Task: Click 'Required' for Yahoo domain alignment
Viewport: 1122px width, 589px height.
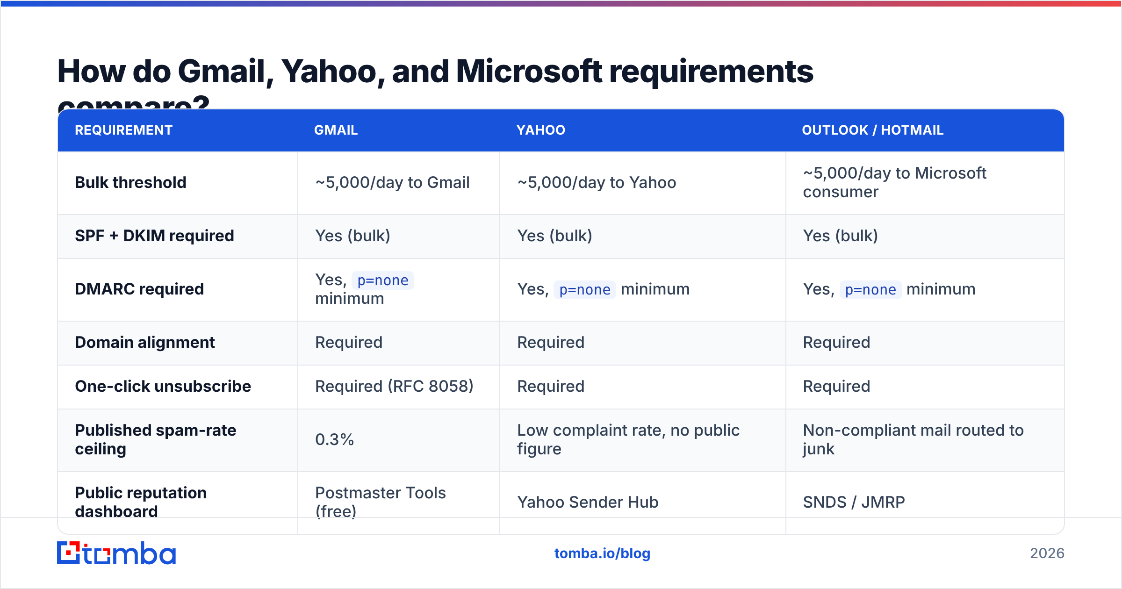Action: pyautogui.click(x=551, y=342)
